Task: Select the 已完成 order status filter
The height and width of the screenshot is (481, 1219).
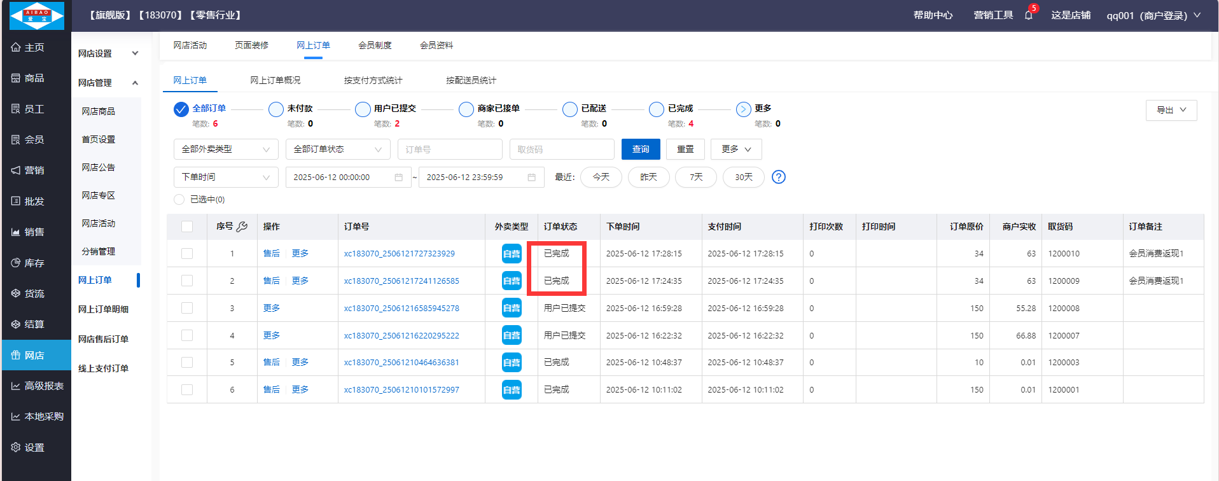Action: click(x=657, y=109)
